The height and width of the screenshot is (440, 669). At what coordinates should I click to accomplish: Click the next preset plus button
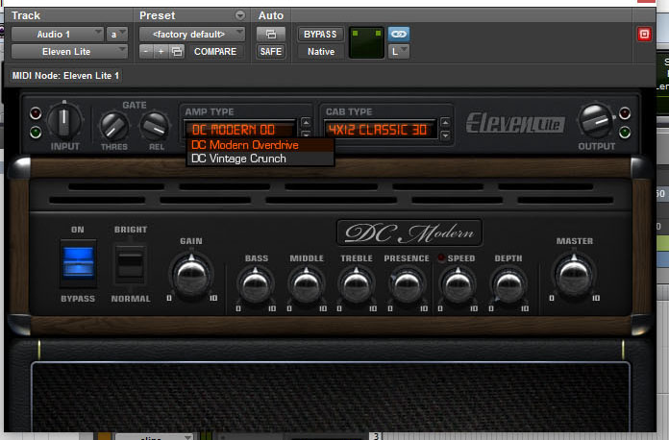161,52
